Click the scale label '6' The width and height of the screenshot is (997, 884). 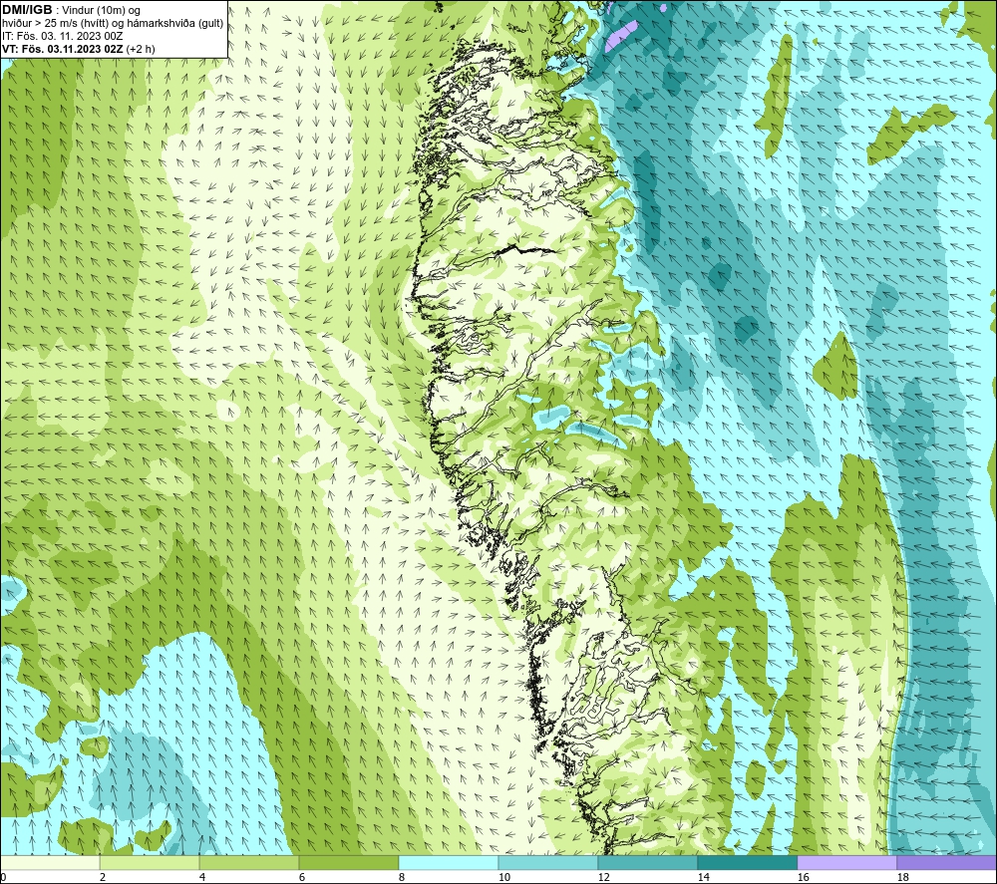(x=302, y=878)
